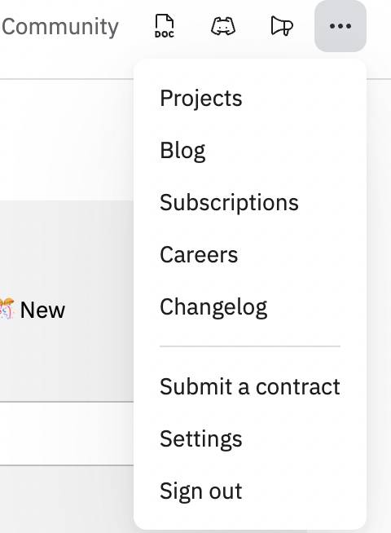
Task: Click the divider above Submit a contract
Action: [x=250, y=346]
